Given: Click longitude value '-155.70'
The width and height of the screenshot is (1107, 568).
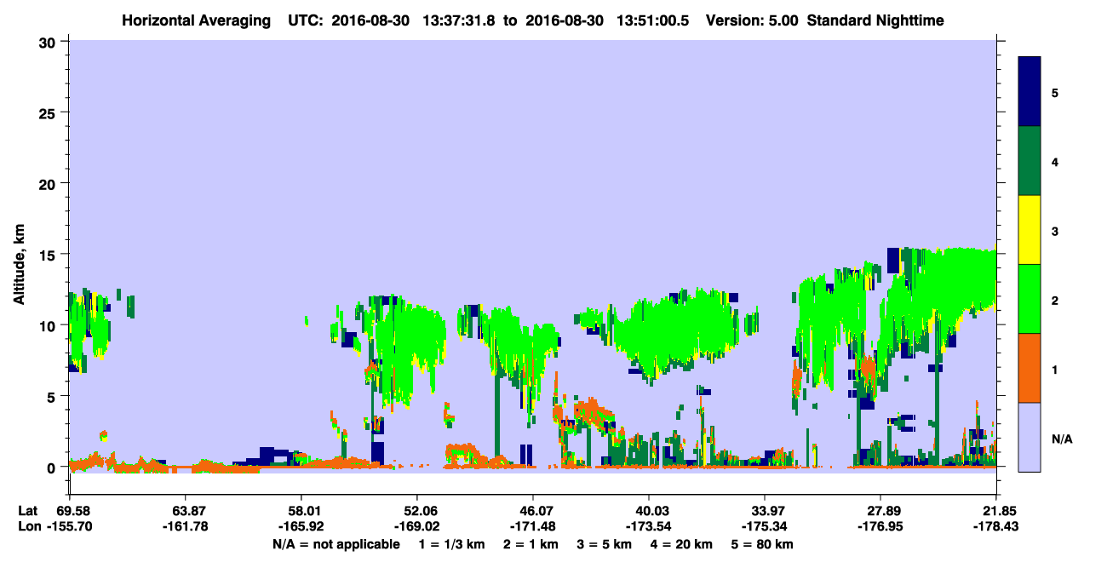Looking at the screenshot, I should pyautogui.click(x=69, y=526).
